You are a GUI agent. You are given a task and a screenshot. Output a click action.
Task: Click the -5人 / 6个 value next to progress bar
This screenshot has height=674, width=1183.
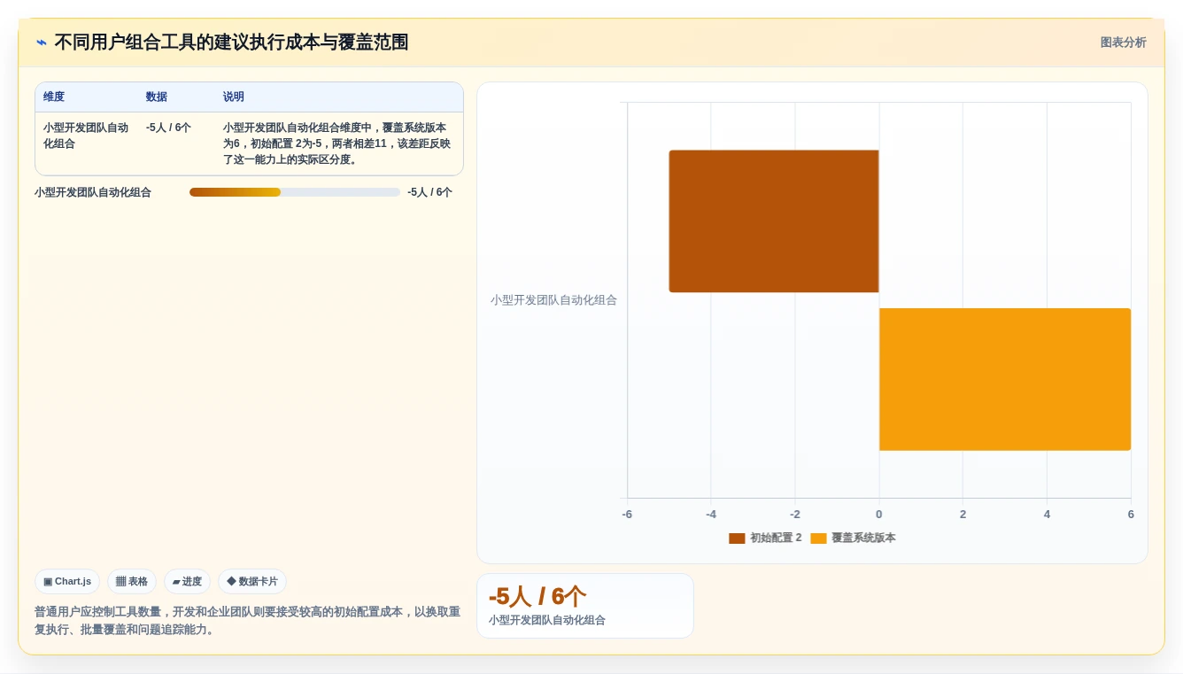[x=429, y=192]
